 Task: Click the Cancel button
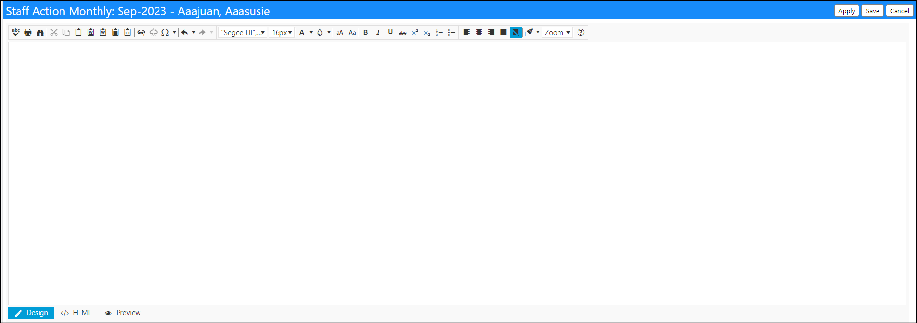[x=899, y=11]
